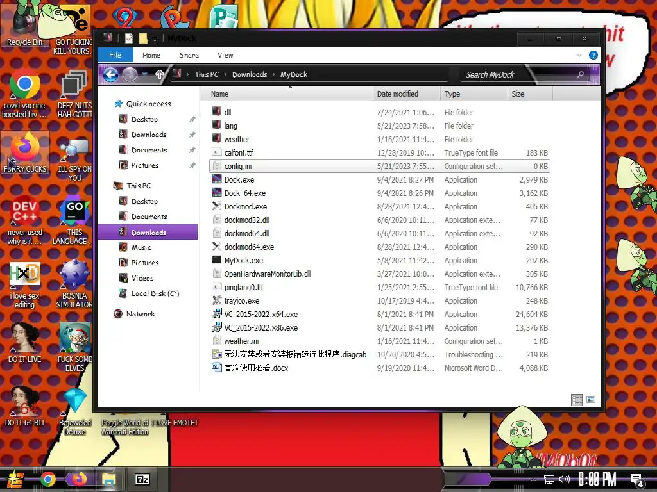Open the Share ribbon tab
The width and height of the screenshot is (657, 492).
(189, 55)
